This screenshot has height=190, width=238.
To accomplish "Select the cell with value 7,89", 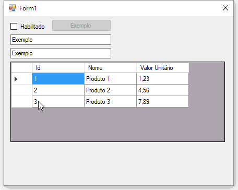I will (x=163, y=102).
